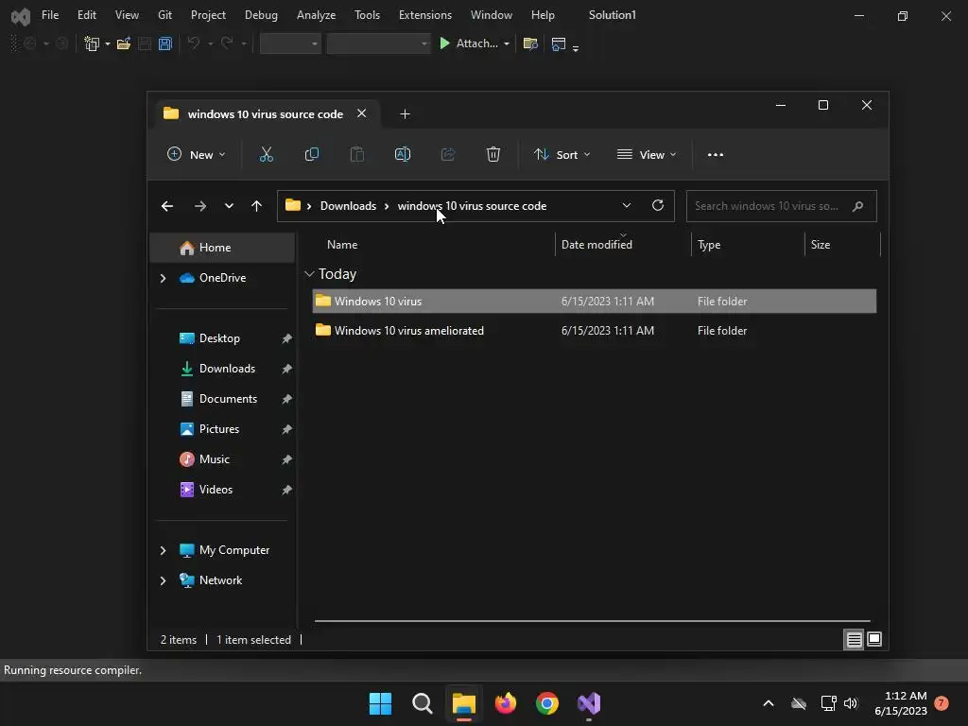Screen dimensions: 968x726
Task: Open Windows Start menu
Action: click(x=380, y=703)
